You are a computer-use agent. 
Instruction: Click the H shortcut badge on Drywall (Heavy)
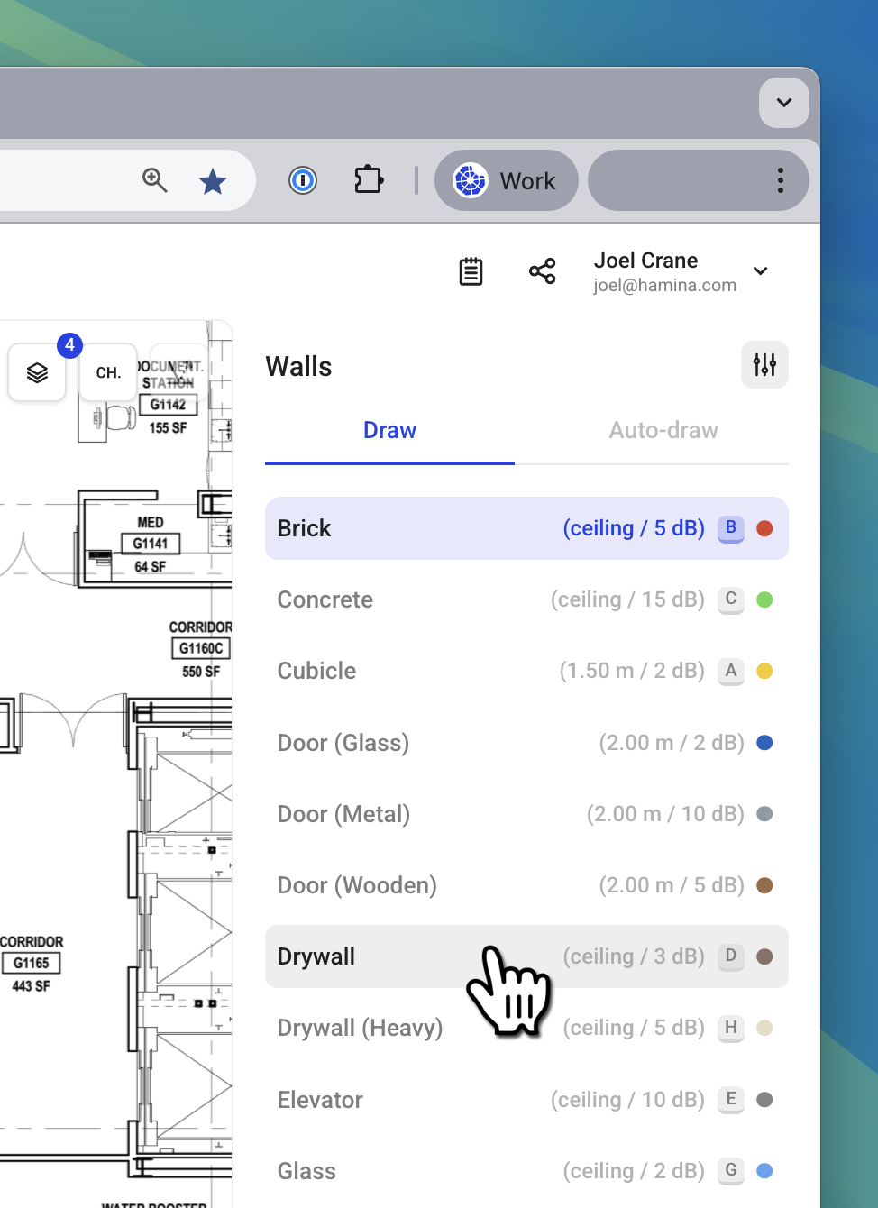pyautogui.click(x=731, y=1028)
